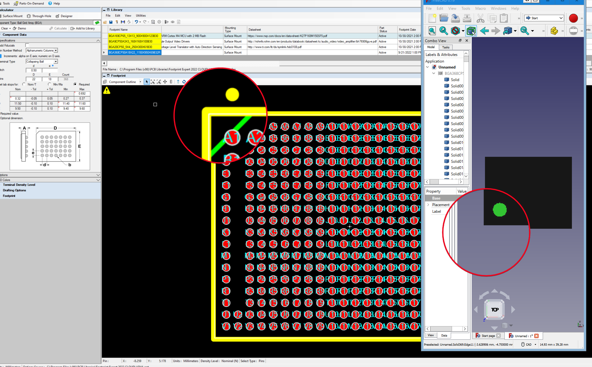Click FreeCAD link/go-to cube icon

pos(508,31)
